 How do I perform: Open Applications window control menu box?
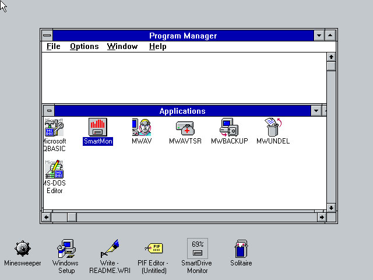pyautogui.click(x=49, y=111)
